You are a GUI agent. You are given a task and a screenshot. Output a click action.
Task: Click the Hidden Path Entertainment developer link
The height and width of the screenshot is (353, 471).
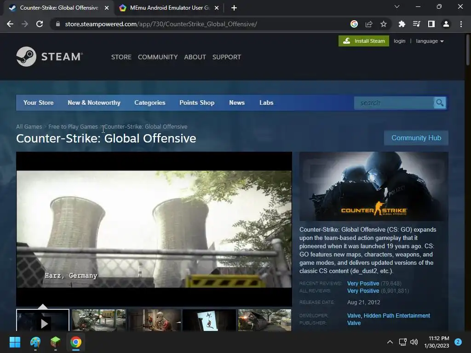pyautogui.click(x=397, y=316)
